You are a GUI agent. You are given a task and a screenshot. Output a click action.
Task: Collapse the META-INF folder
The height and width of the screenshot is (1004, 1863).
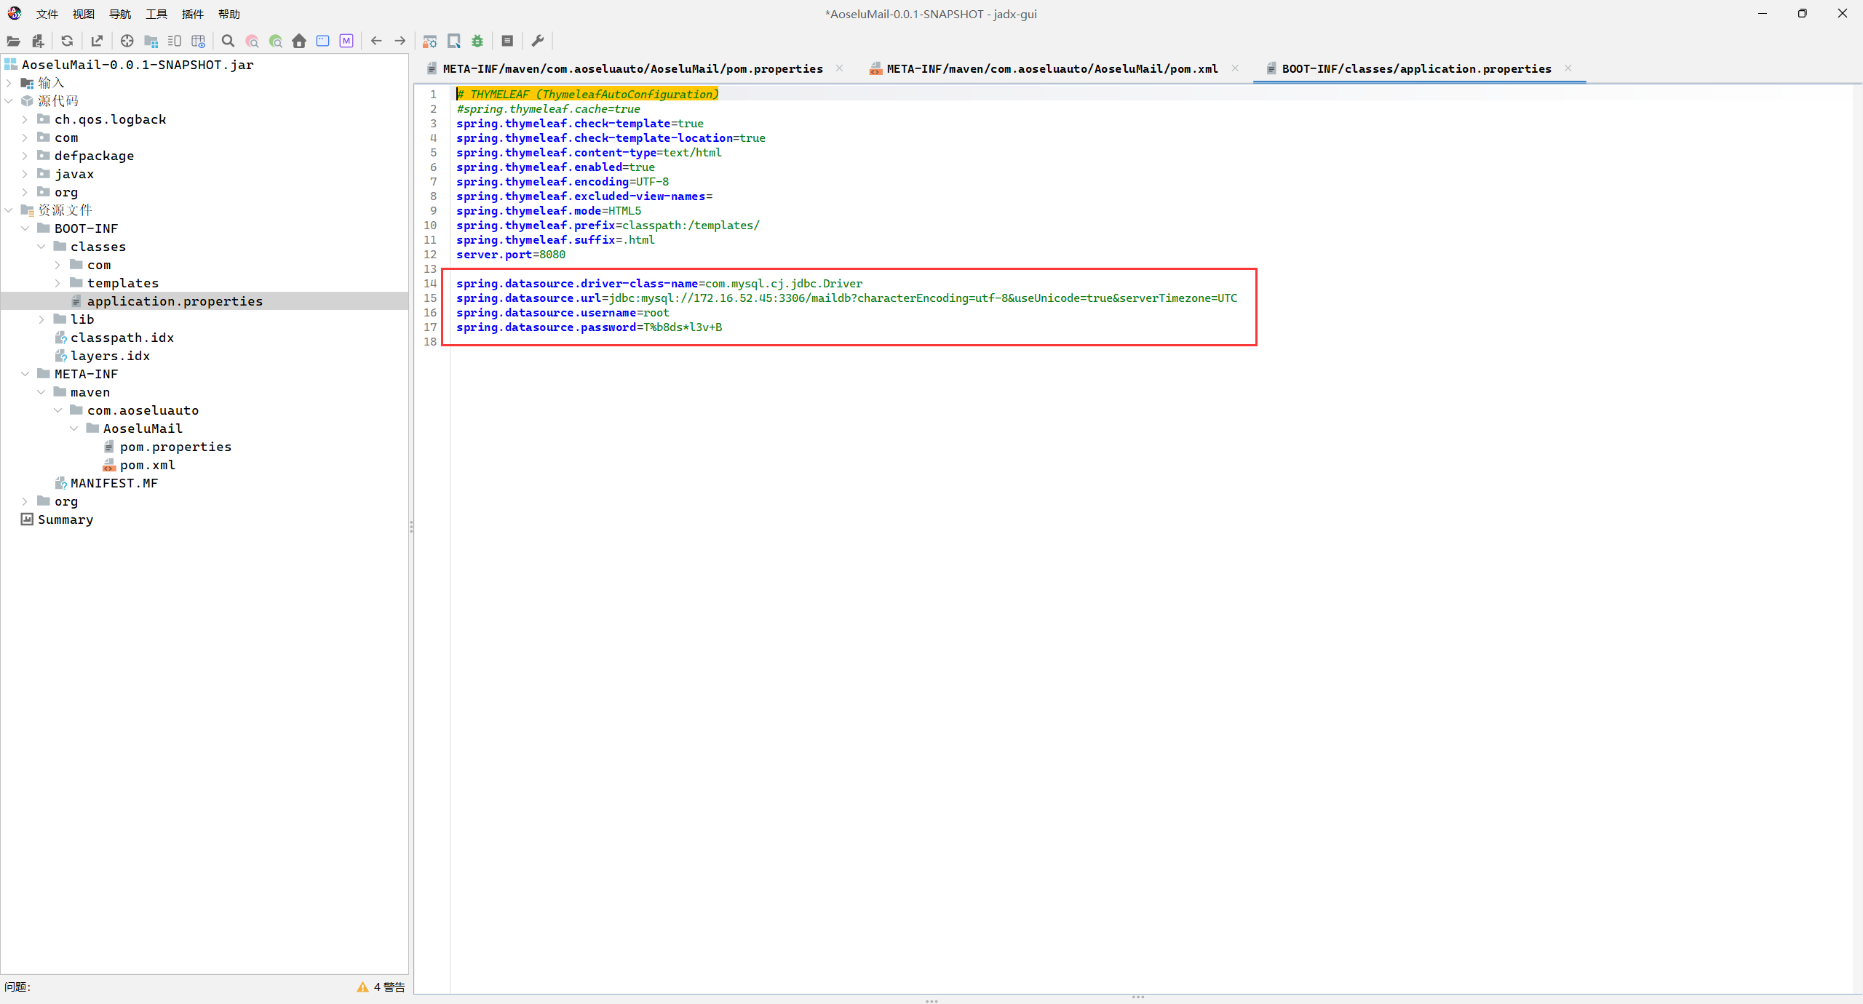click(x=25, y=374)
